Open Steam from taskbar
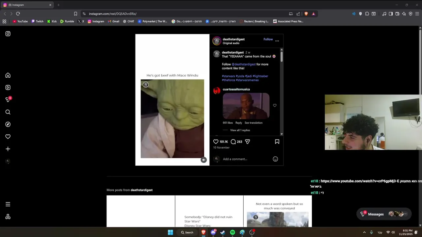Screen dimensions: 422x237 (223, 232)
